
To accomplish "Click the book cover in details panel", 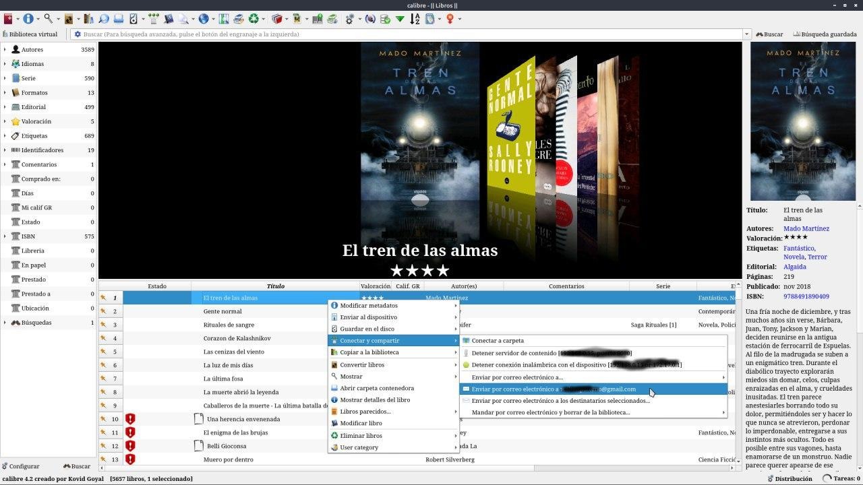I will (802, 121).
